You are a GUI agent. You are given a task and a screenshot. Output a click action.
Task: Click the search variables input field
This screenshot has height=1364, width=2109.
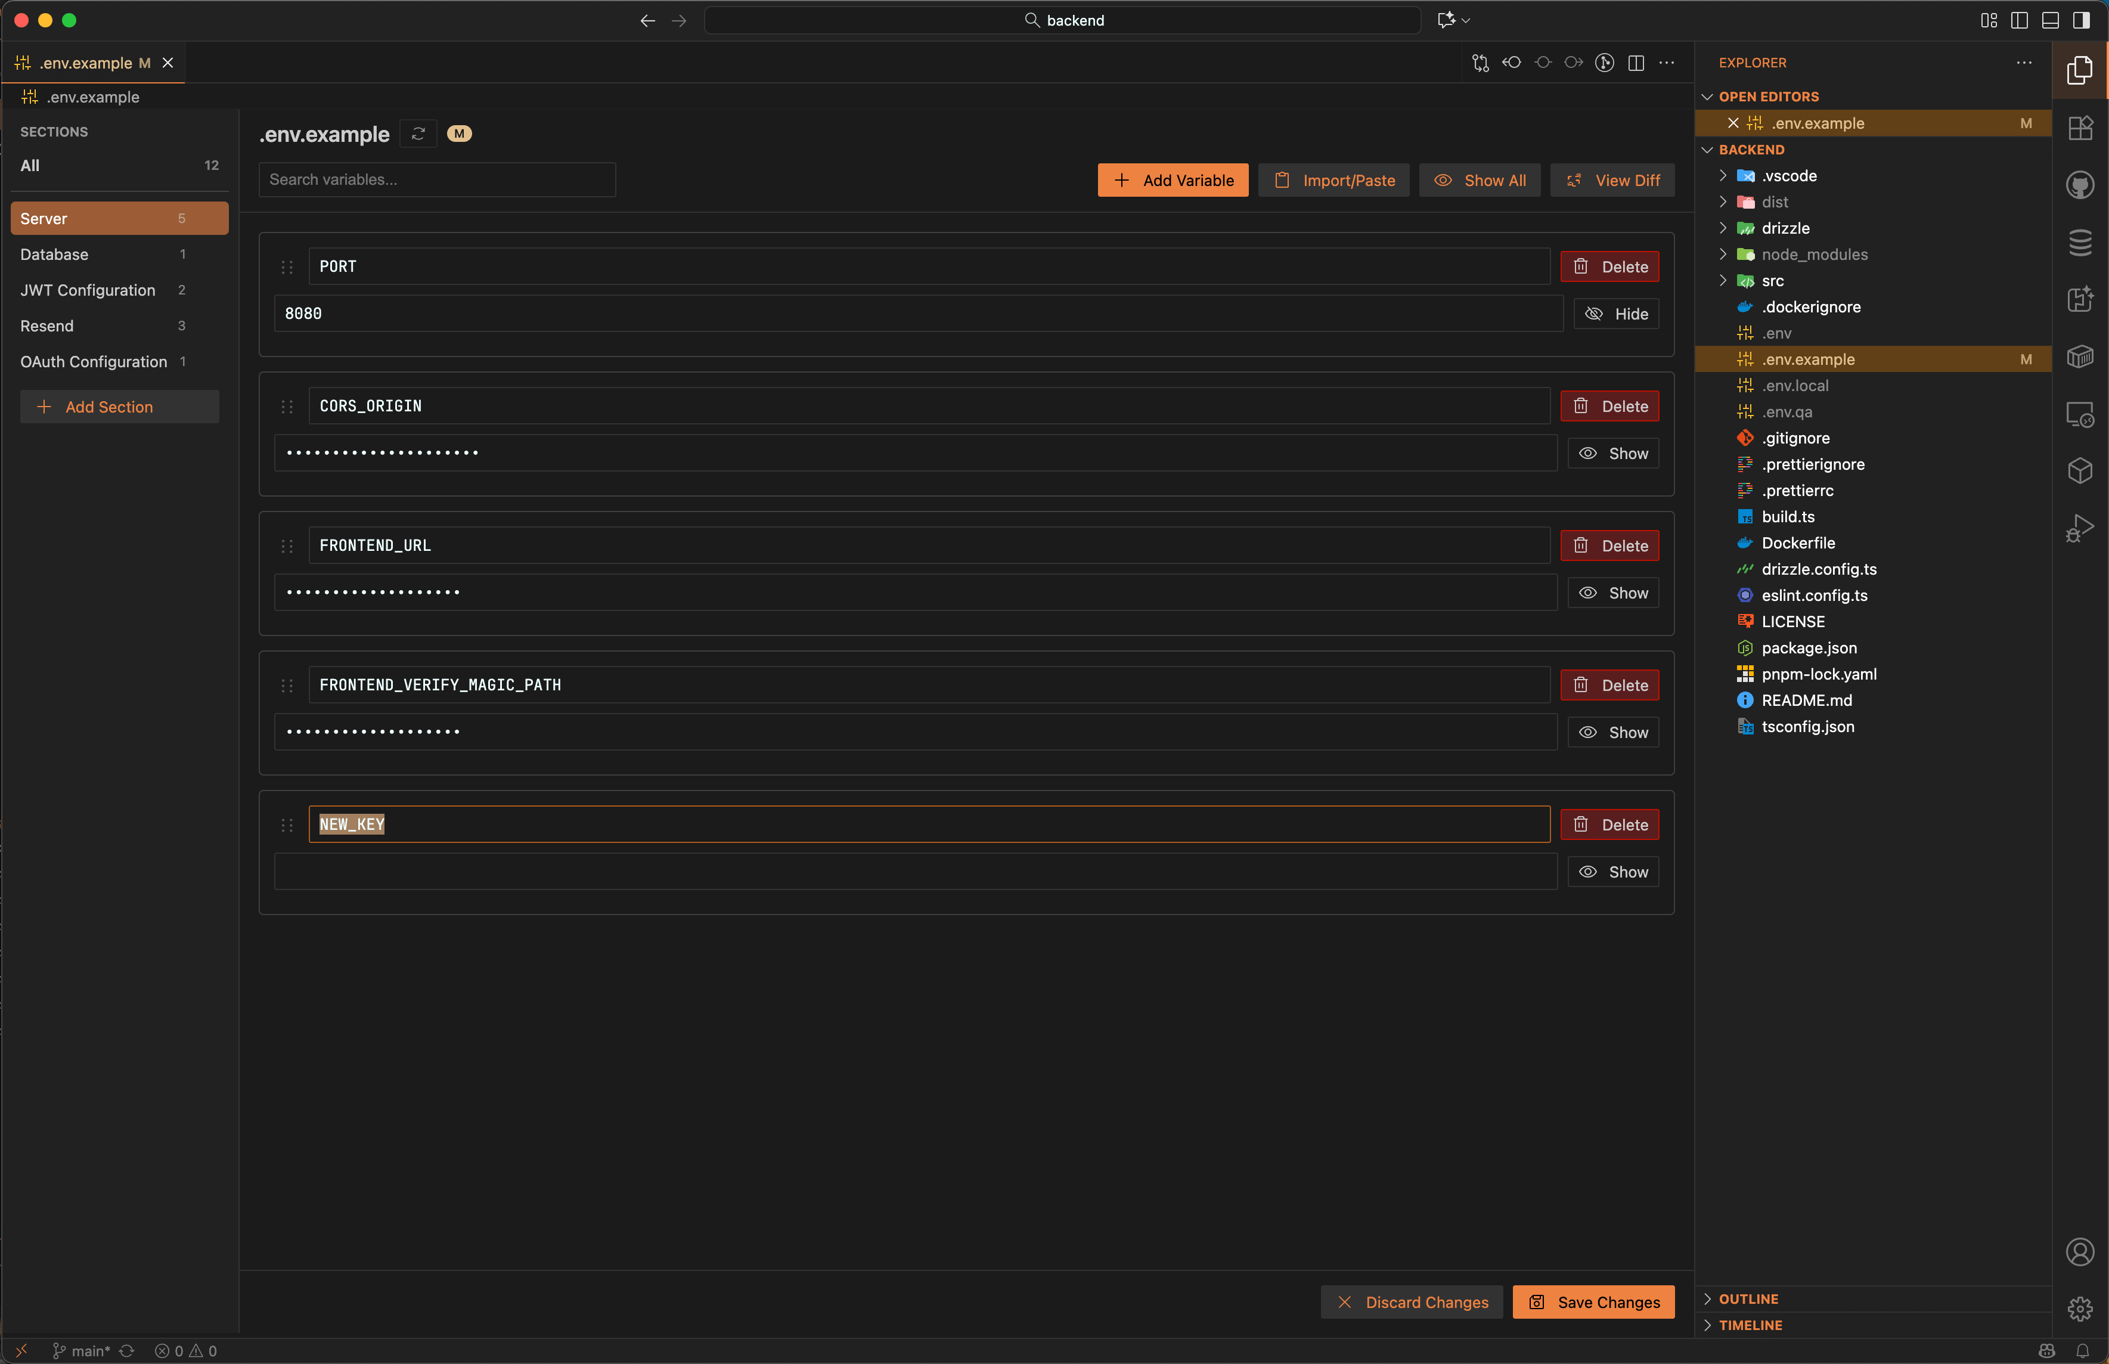coord(436,179)
